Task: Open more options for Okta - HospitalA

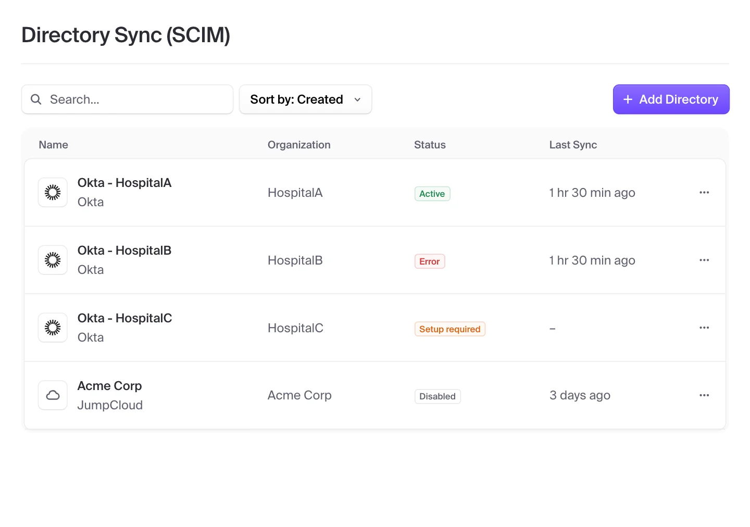Action: click(704, 193)
